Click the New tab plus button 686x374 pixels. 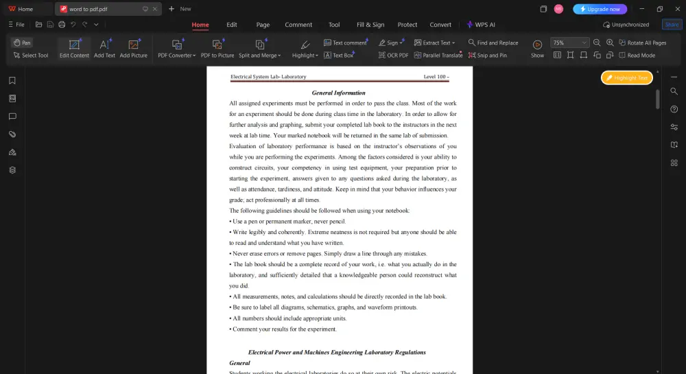pos(171,9)
